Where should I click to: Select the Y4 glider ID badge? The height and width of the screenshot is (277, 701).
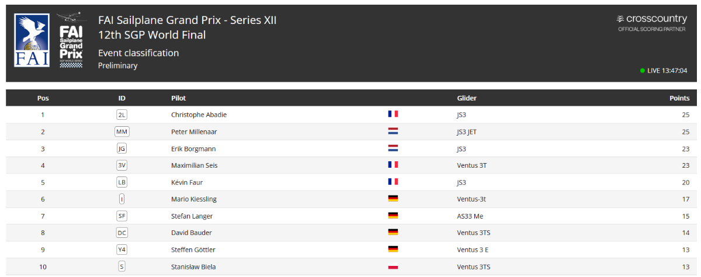[x=122, y=250]
